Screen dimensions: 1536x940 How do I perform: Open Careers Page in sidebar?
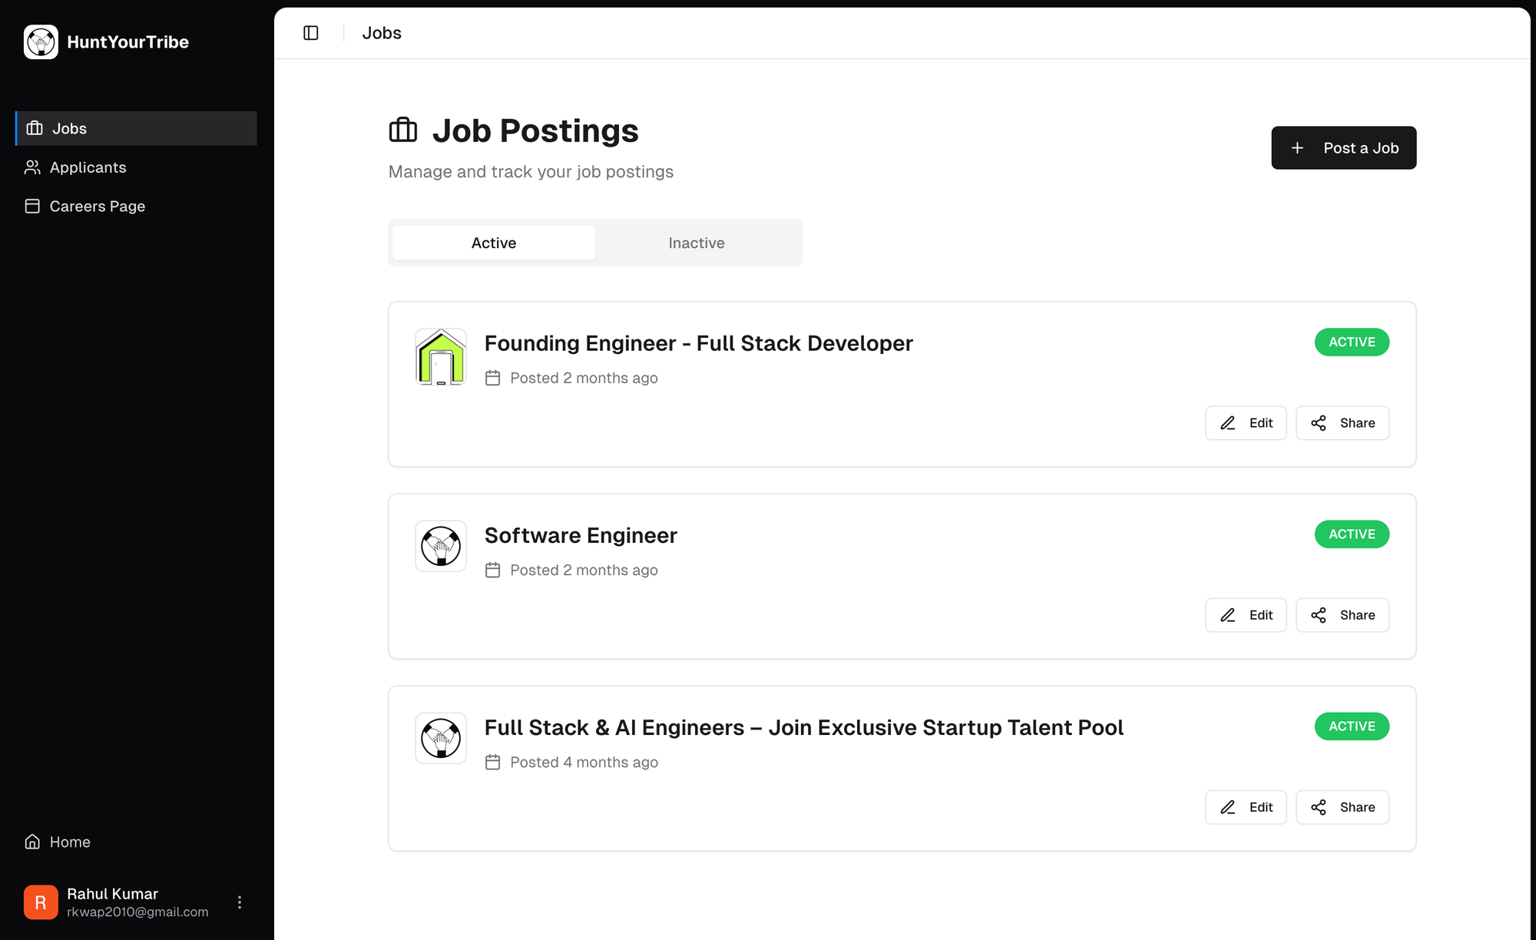[x=97, y=206]
